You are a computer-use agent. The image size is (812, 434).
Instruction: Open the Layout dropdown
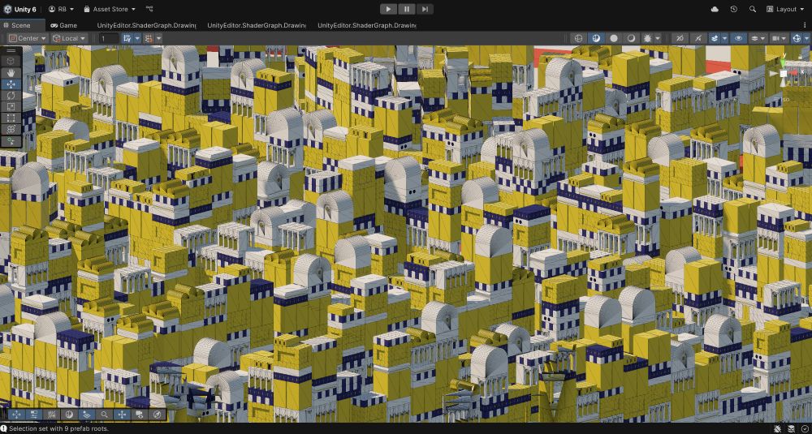click(785, 9)
